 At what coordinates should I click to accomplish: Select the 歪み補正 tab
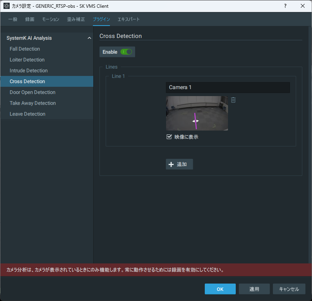click(x=76, y=19)
